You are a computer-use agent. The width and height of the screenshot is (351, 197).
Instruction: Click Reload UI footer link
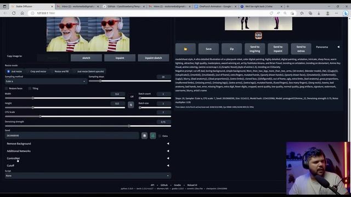click(x=192, y=185)
